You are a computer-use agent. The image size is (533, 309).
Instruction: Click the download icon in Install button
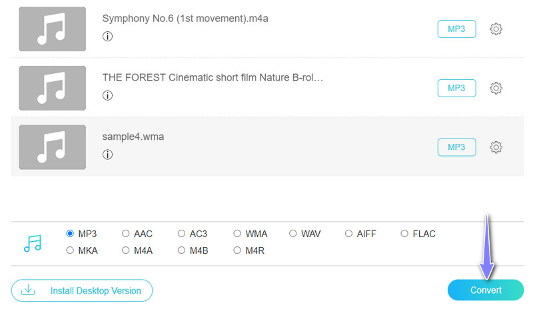tap(28, 290)
